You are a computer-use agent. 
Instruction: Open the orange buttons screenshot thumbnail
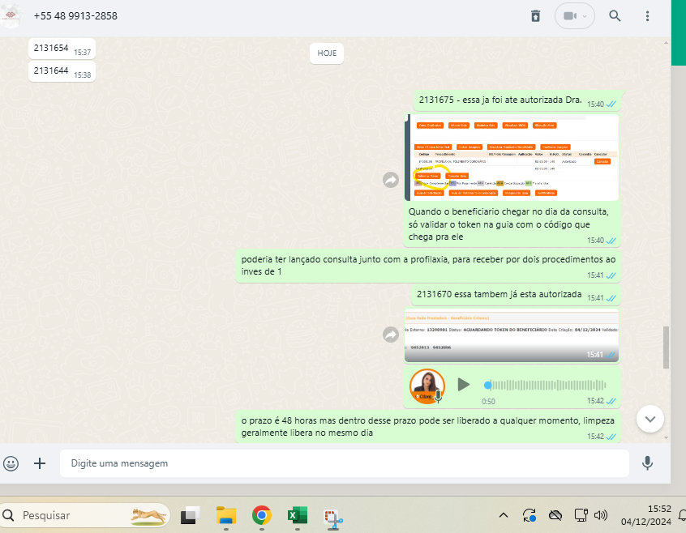point(512,158)
